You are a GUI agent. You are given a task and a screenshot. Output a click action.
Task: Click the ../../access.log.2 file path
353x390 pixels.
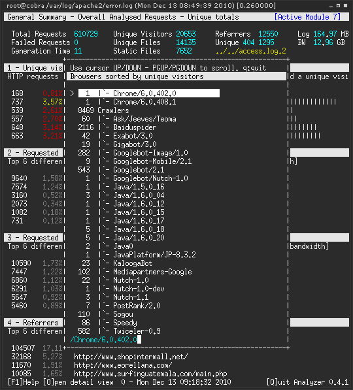click(250, 51)
